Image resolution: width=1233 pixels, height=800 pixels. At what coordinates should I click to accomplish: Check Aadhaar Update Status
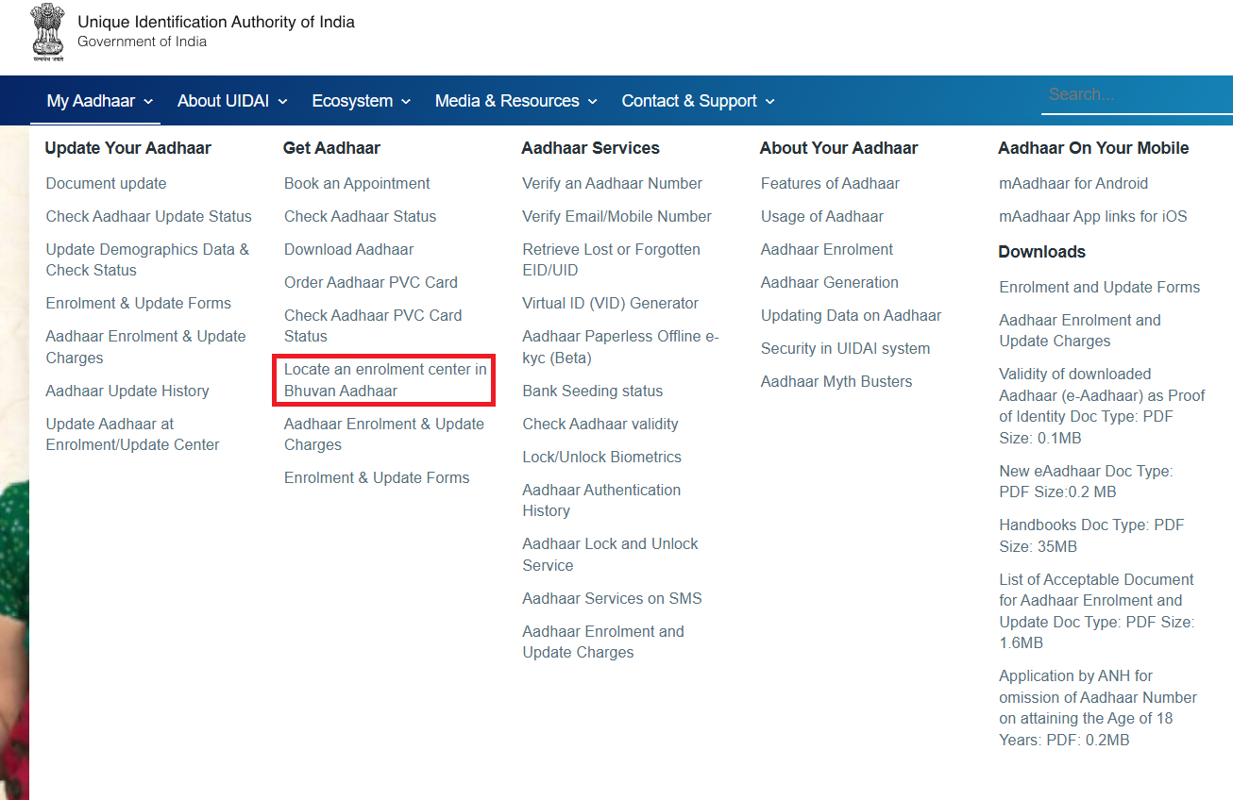[148, 216]
